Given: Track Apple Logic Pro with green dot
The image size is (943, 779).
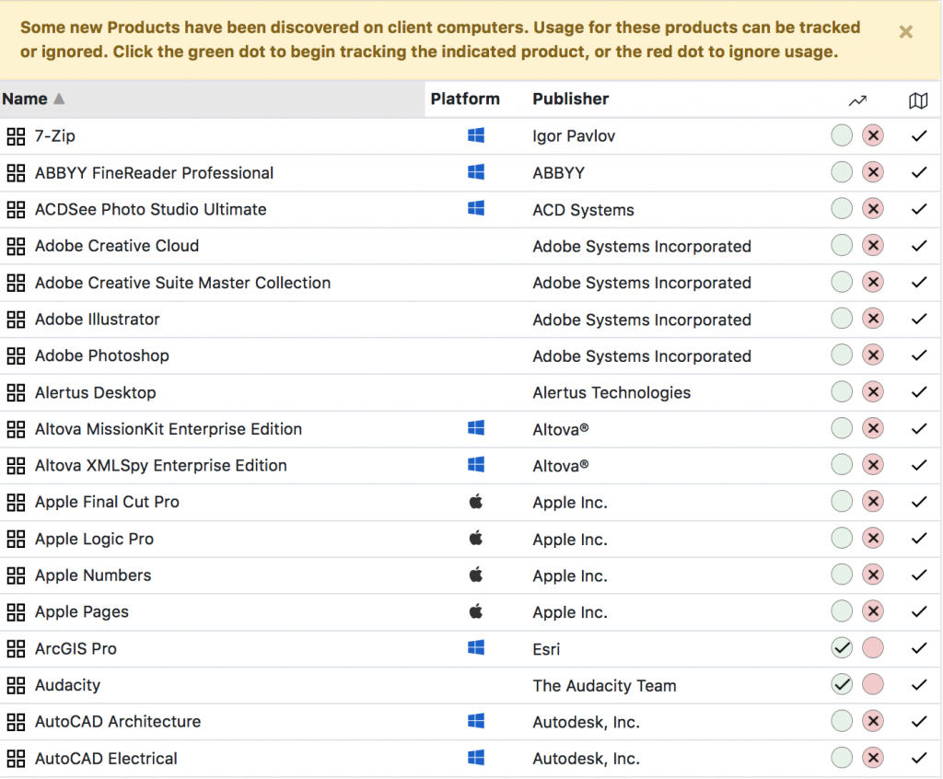Looking at the screenshot, I should click(842, 538).
